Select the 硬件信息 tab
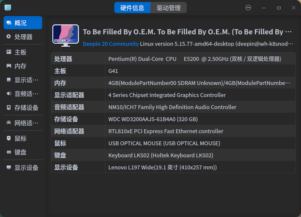The width and height of the screenshot is (301, 217). 132,8
